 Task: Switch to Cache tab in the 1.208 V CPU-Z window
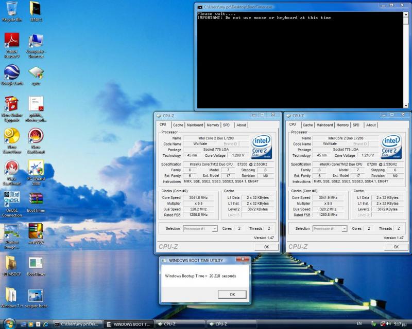pyautogui.click(x=178, y=125)
